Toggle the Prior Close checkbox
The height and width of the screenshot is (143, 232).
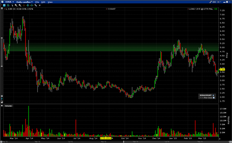tap(214, 98)
